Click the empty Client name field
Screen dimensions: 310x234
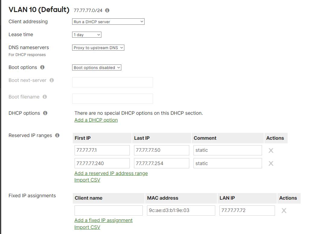pyautogui.click(x=108, y=210)
